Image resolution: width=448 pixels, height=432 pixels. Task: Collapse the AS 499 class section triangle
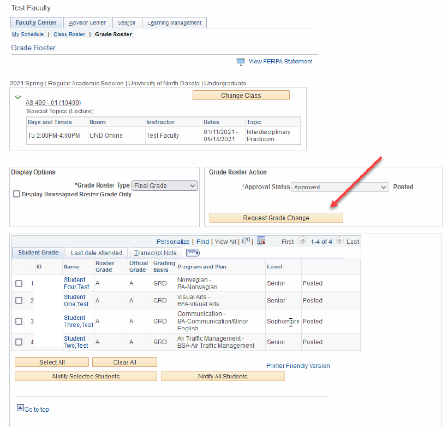point(17,97)
